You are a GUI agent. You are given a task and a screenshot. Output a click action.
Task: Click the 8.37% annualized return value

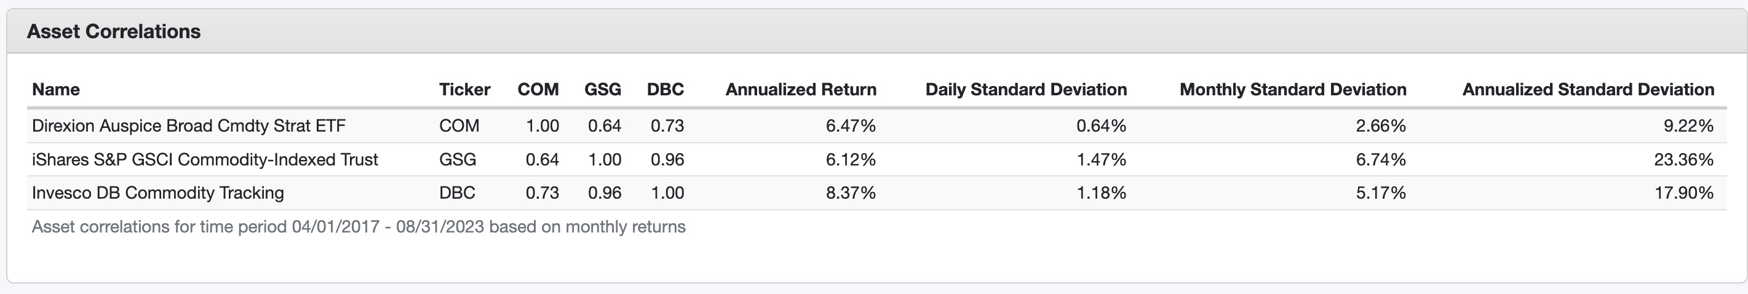(850, 193)
